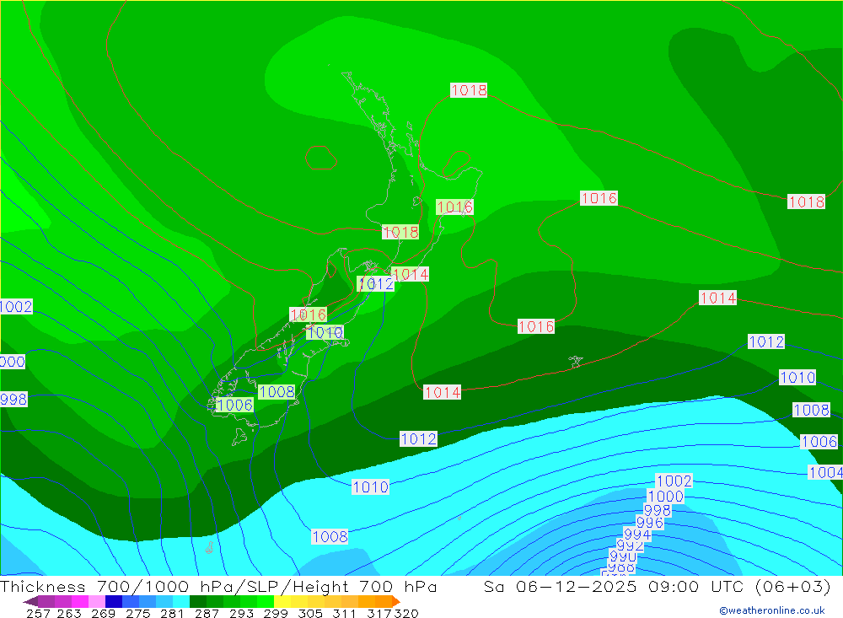Viewport: 843px width, 618px height.
Task: Click the blue 994 isobar label
Action: 637,534
